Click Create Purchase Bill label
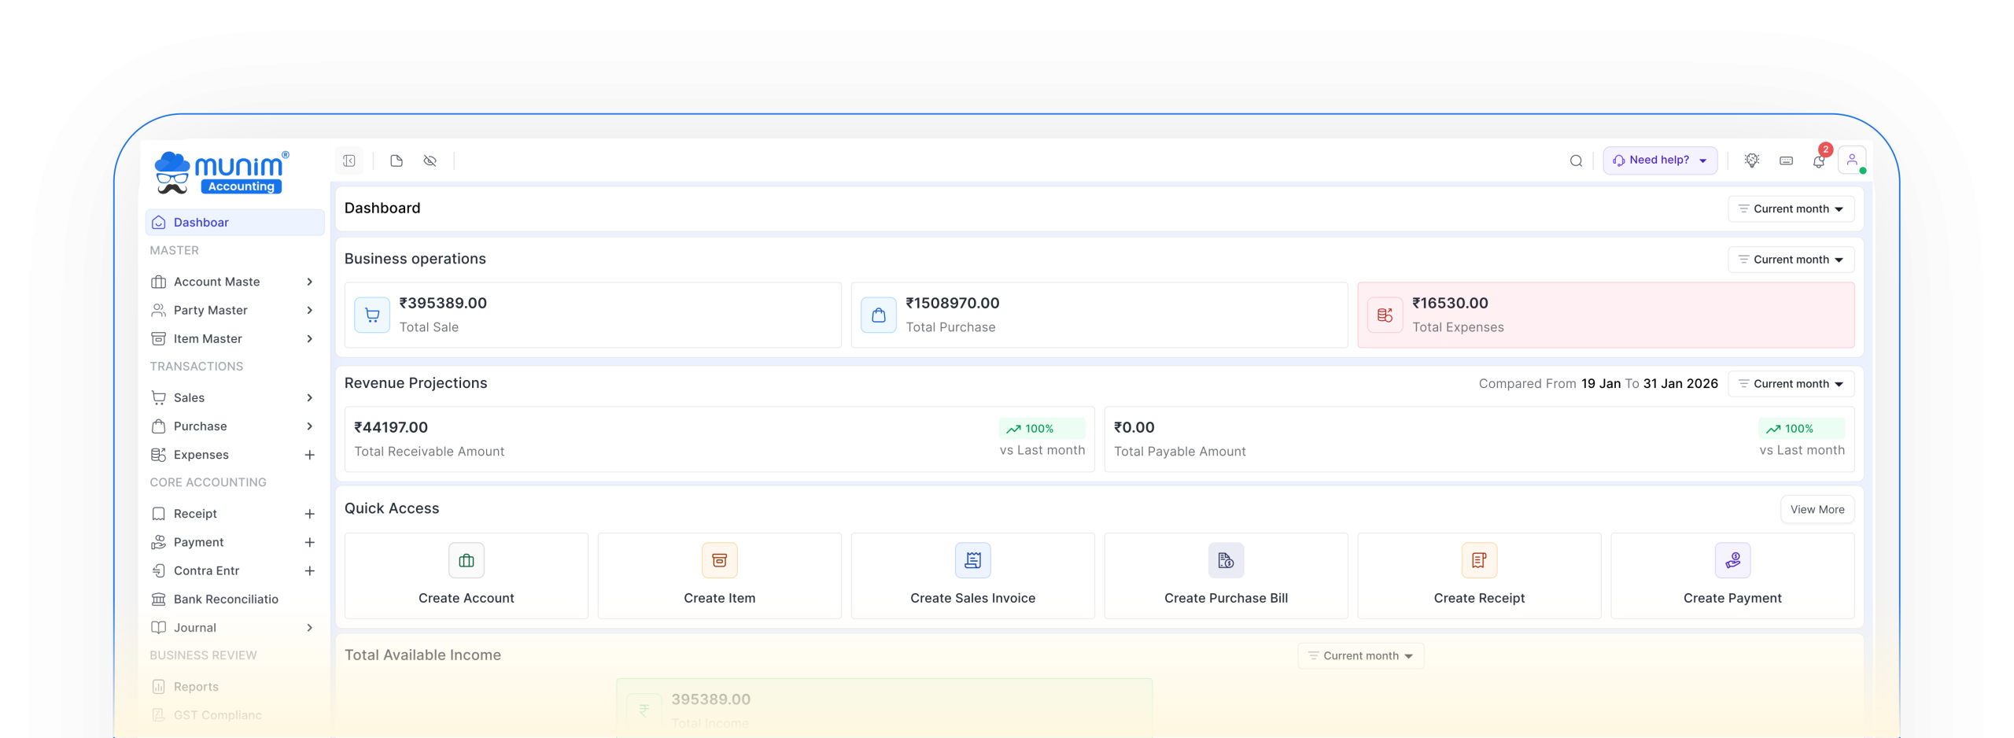Viewport: 2014px width, 738px height. click(1226, 598)
